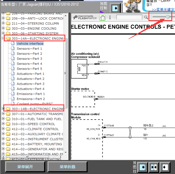Expand the 310-01 FUEL TANK node

3,119
